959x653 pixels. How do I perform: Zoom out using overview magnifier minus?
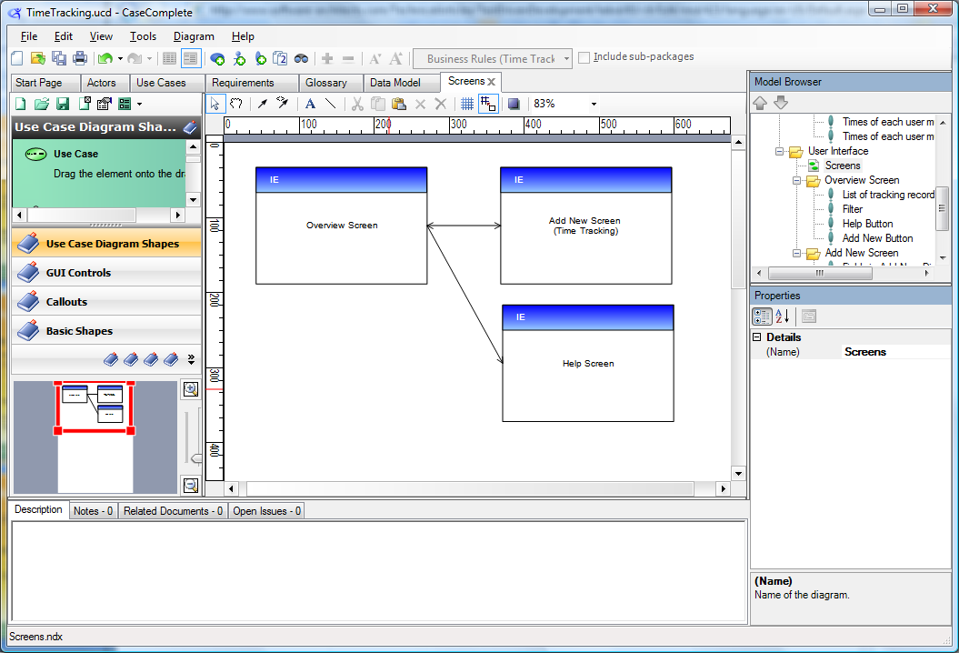tap(191, 486)
